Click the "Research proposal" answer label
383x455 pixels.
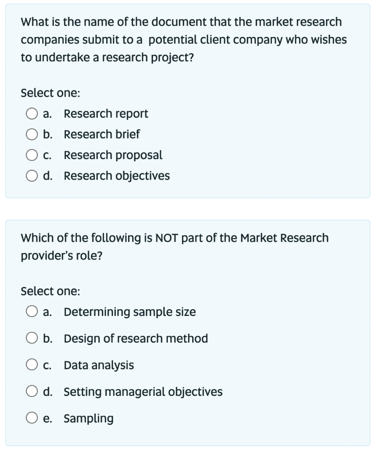point(113,155)
